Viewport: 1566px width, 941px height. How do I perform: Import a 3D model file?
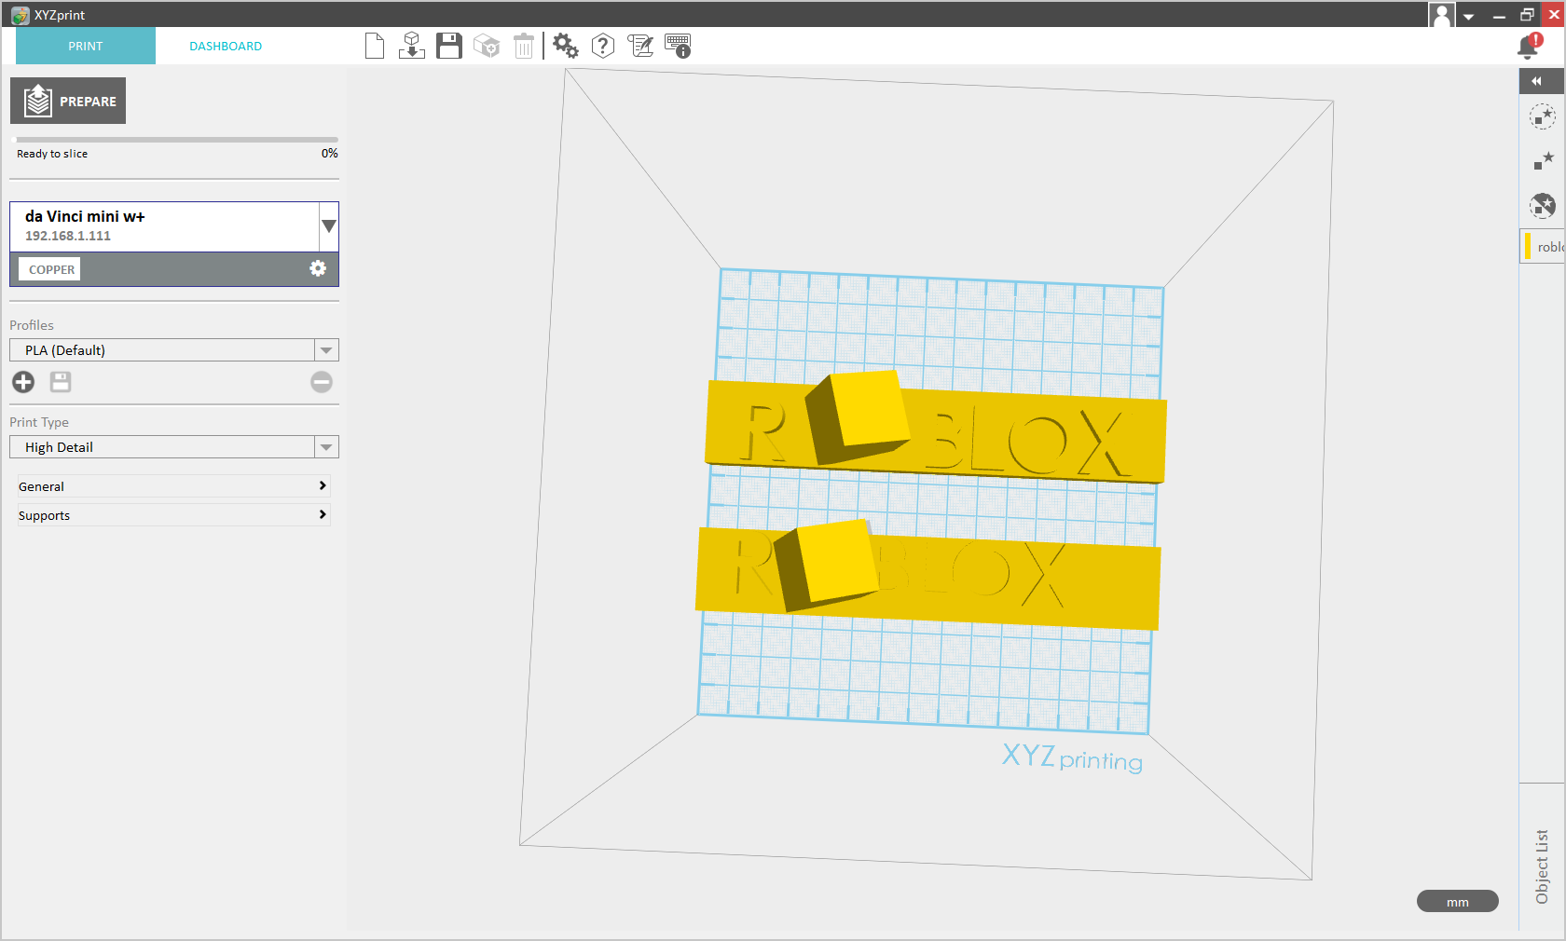412,46
